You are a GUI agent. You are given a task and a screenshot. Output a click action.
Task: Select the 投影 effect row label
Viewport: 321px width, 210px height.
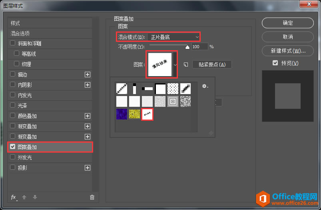(22, 168)
